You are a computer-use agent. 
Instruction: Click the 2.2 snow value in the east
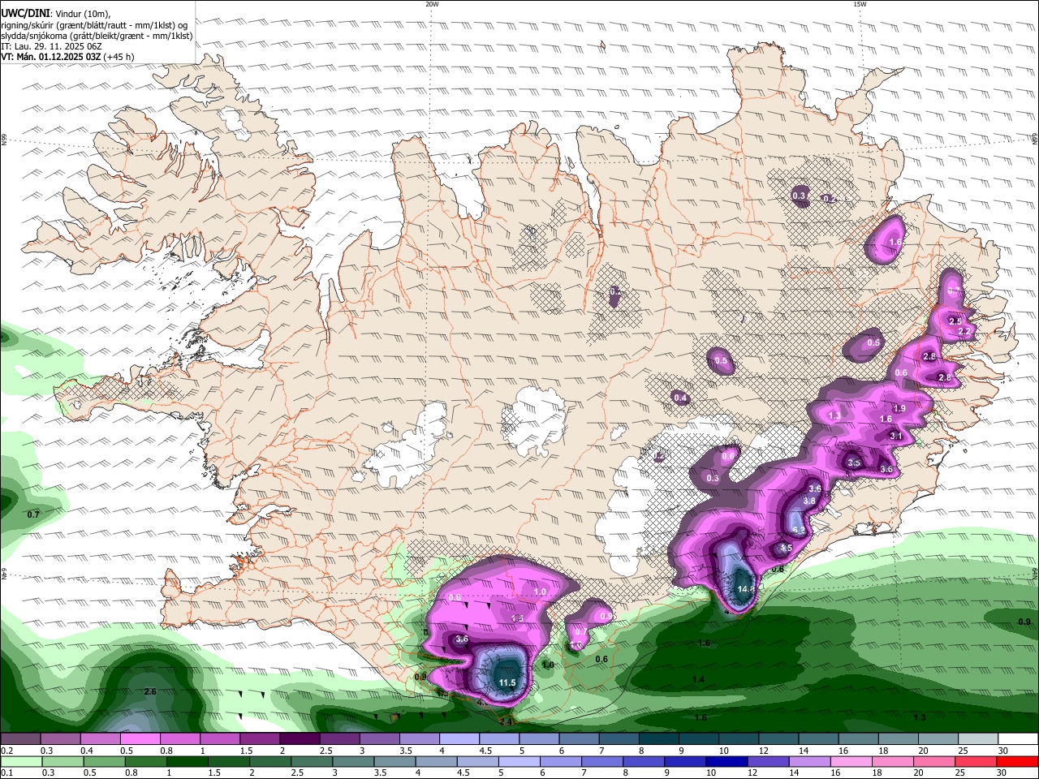point(964,332)
